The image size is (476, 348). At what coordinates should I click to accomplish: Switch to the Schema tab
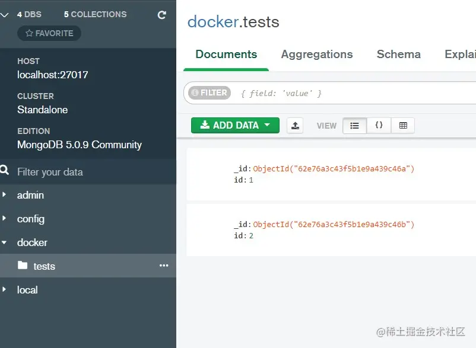(398, 55)
